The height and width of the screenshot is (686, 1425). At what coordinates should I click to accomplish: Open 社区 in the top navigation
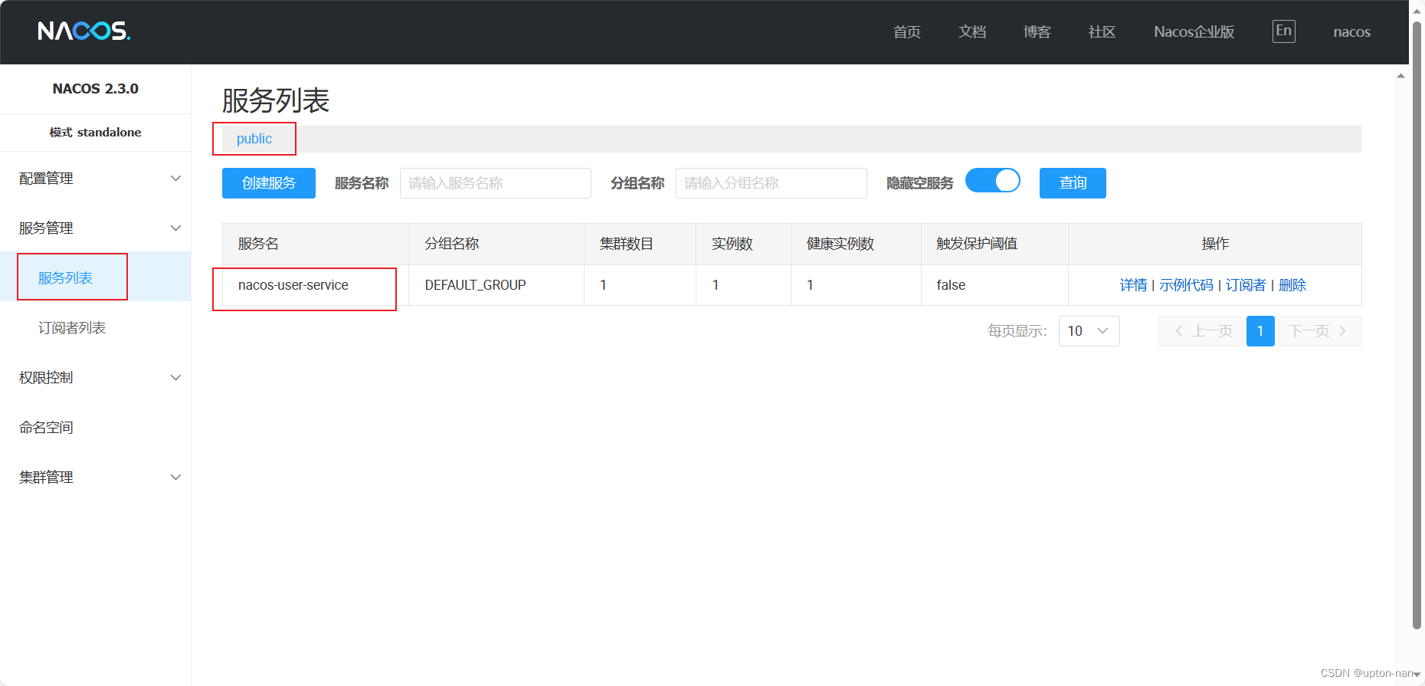(x=1102, y=32)
